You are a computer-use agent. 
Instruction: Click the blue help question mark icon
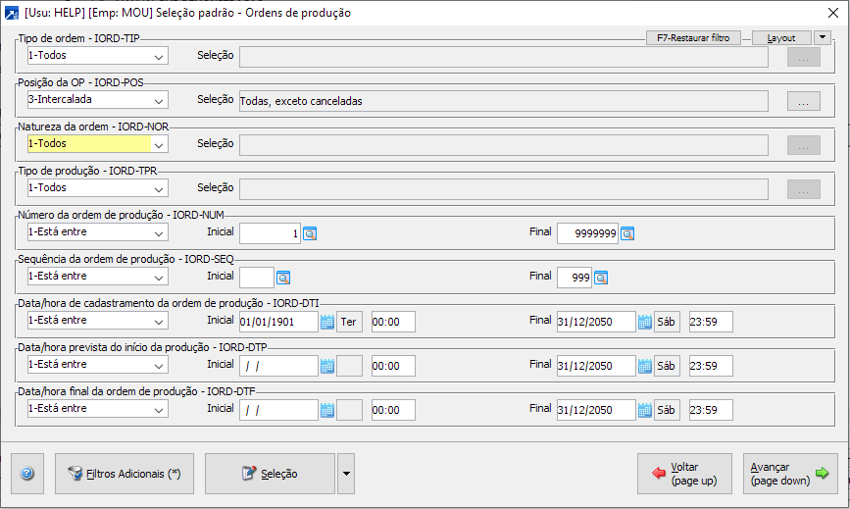(x=27, y=474)
